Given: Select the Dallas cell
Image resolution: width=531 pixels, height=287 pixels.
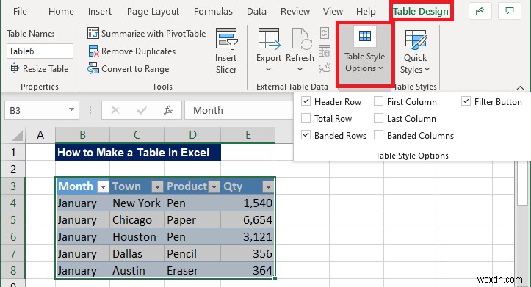Looking at the screenshot, I should point(137,253).
